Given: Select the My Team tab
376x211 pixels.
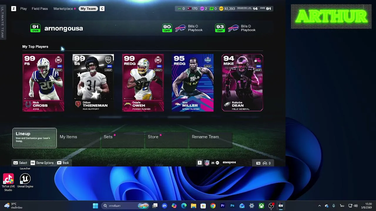Looking at the screenshot, I should tap(88, 9).
